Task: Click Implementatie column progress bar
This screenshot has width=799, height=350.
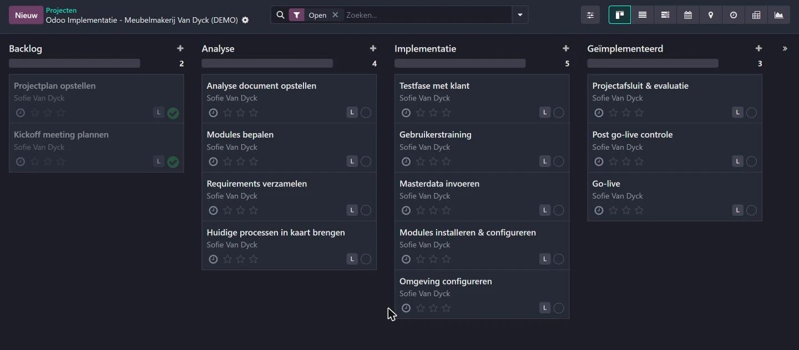Action: pos(460,64)
